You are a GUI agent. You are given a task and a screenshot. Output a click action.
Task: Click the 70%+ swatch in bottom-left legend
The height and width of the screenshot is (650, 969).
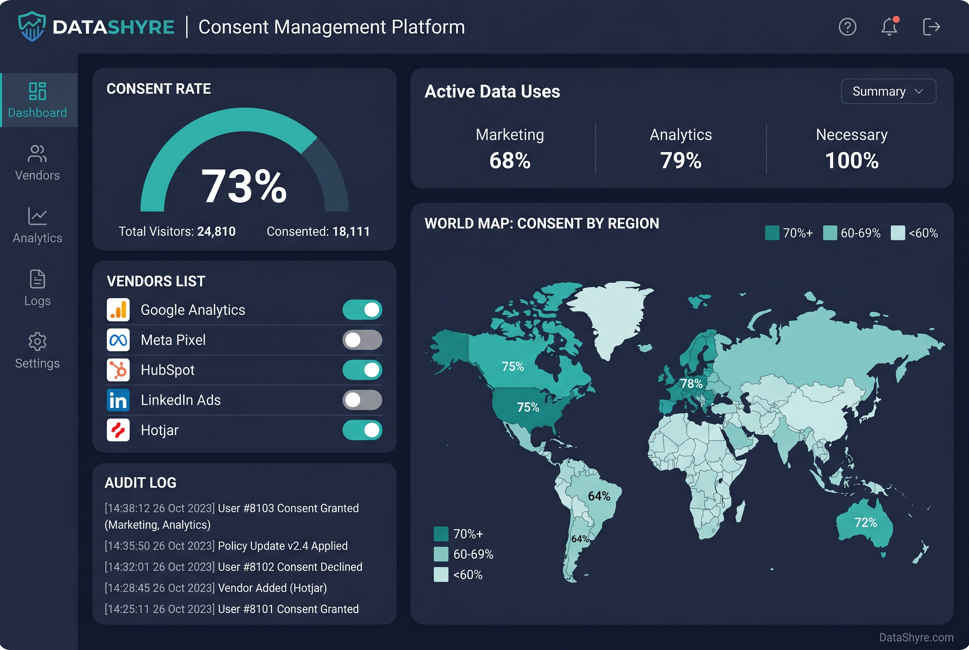tap(441, 533)
